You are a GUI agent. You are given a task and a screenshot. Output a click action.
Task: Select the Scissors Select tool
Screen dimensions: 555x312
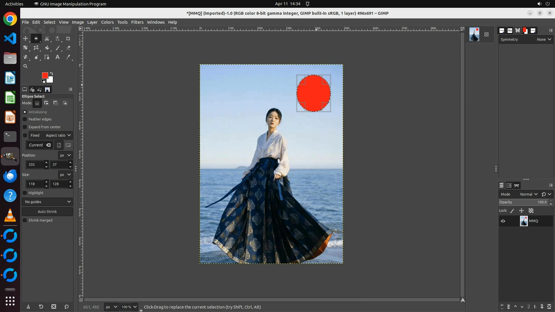(x=47, y=38)
